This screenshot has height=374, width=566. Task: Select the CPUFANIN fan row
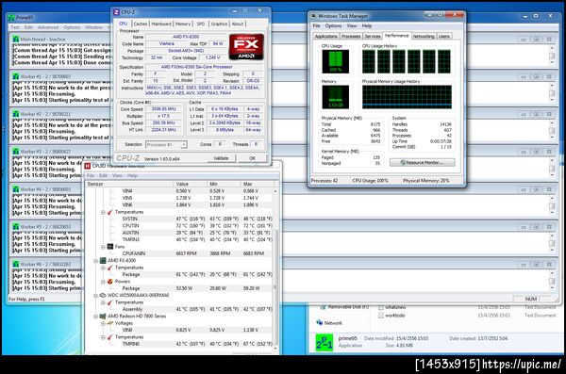click(179, 253)
